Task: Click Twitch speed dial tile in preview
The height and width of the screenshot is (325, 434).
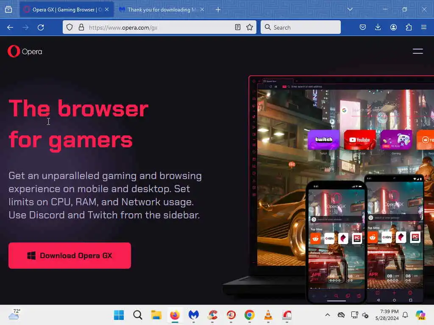Action: 323,140
